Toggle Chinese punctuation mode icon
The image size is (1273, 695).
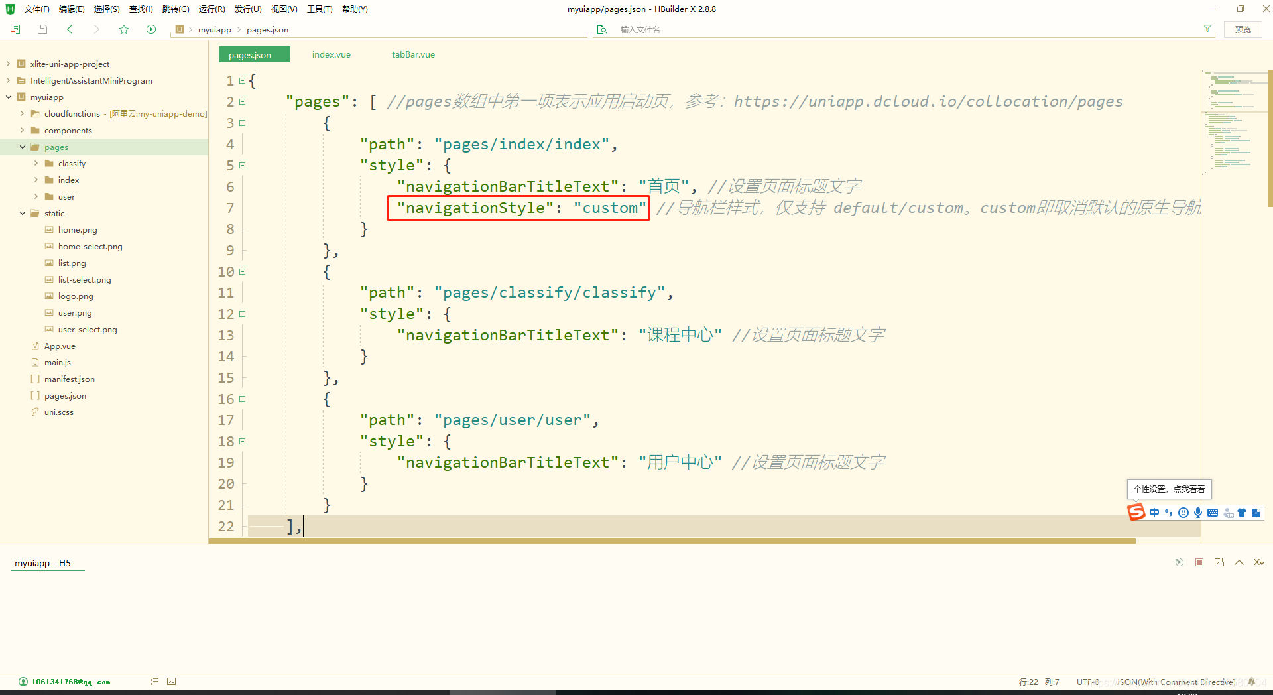pos(1169,513)
